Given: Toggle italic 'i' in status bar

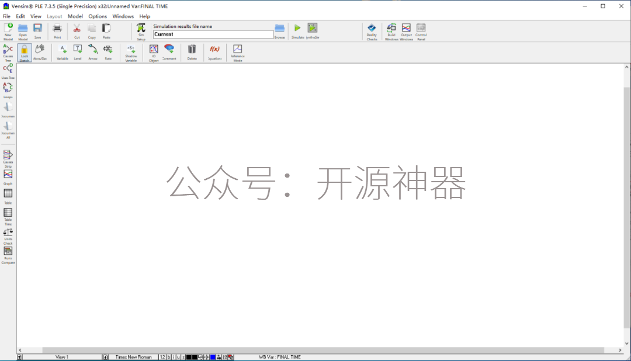Looking at the screenshot, I should (x=174, y=357).
